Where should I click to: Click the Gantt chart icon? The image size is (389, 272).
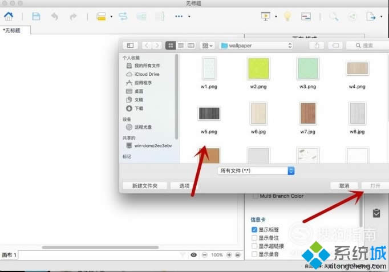click(306, 17)
